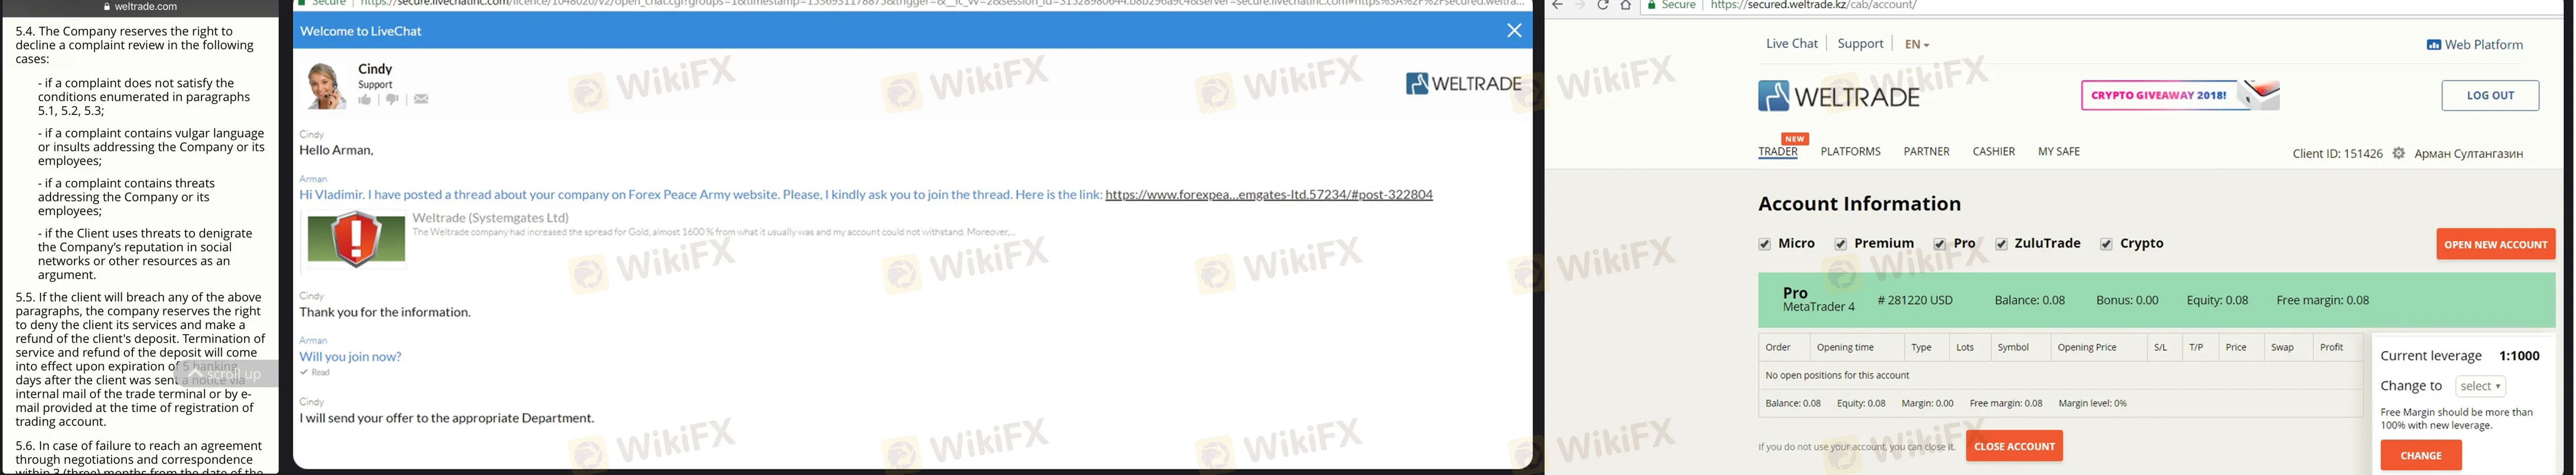Click the thumbs up rating icon
This screenshot has height=475, width=2576.
pos(365,99)
